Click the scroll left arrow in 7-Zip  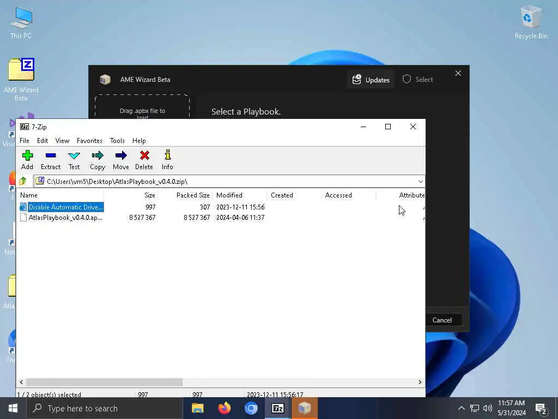(21, 382)
